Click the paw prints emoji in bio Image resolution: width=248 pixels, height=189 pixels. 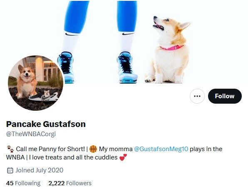pos(10,149)
